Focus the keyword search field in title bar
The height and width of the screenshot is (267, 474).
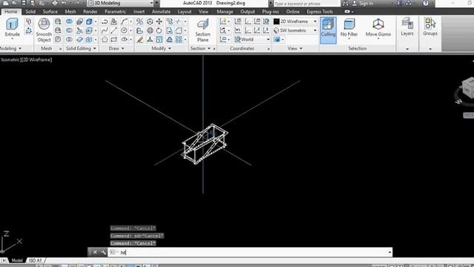306,4
